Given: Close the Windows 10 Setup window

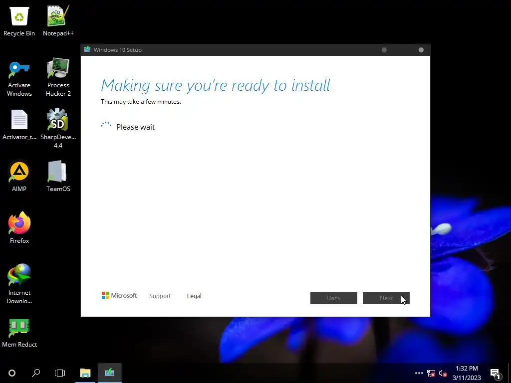Looking at the screenshot, I should [x=421, y=50].
